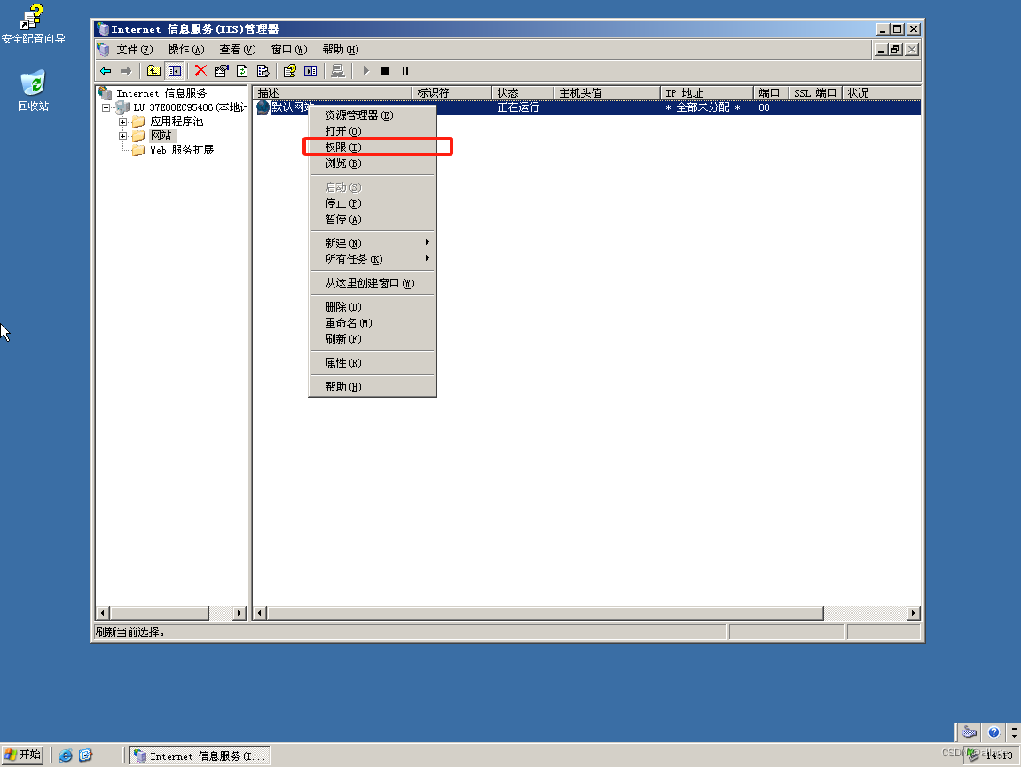The height and width of the screenshot is (767, 1021).
Task: Click the Stop item square icon
Action: [x=386, y=71]
